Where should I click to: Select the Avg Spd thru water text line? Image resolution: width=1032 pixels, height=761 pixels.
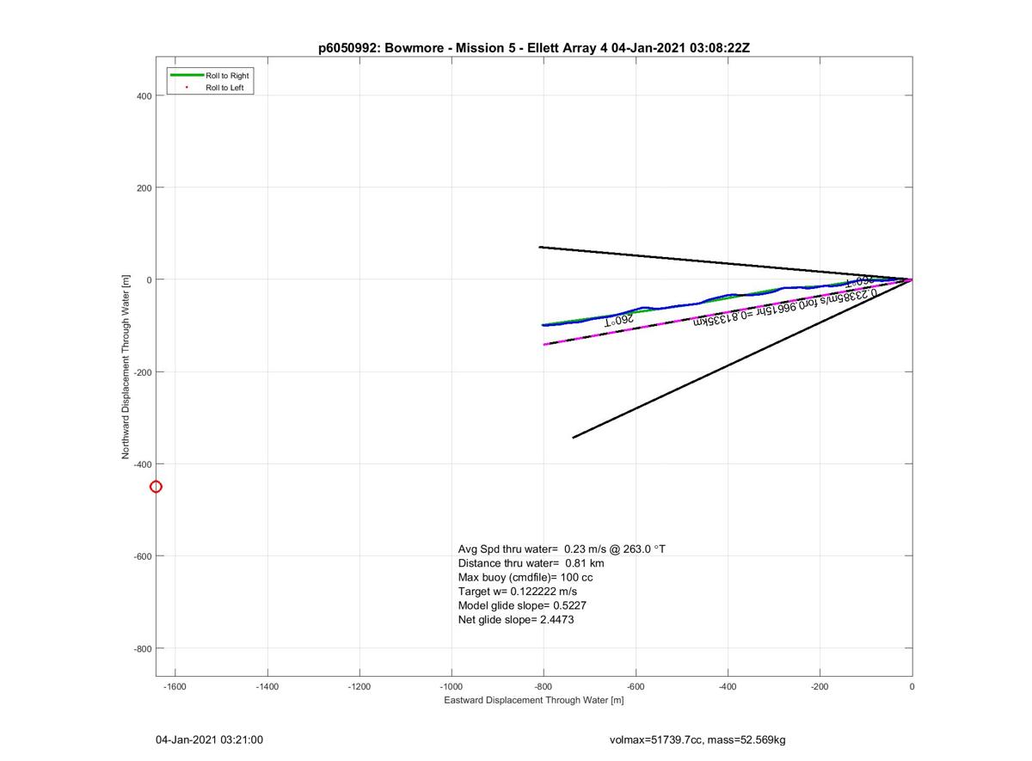[x=562, y=549]
